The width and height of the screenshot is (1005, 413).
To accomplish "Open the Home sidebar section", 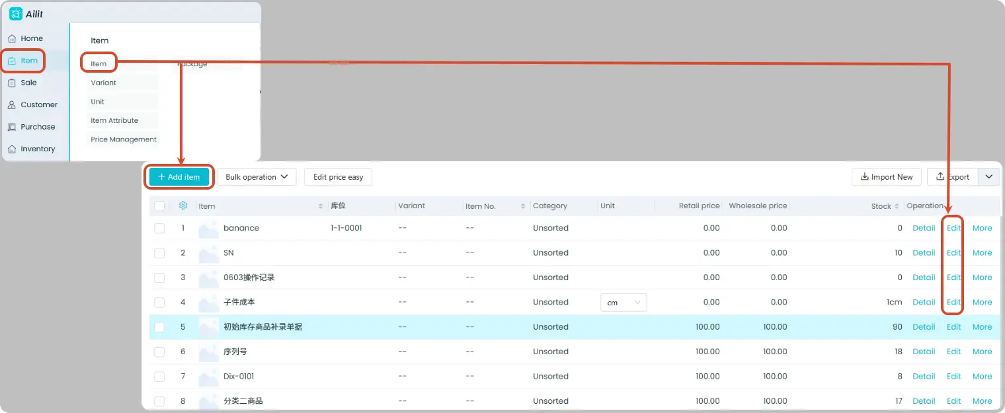I will click(25, 38).
